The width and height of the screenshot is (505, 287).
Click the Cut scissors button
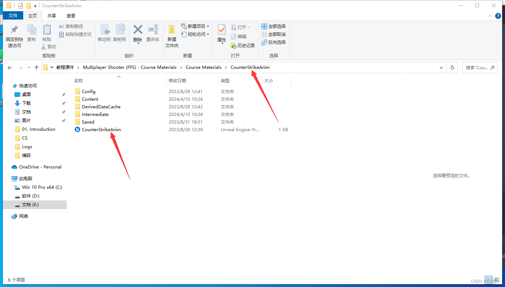[x=49, y=46]
